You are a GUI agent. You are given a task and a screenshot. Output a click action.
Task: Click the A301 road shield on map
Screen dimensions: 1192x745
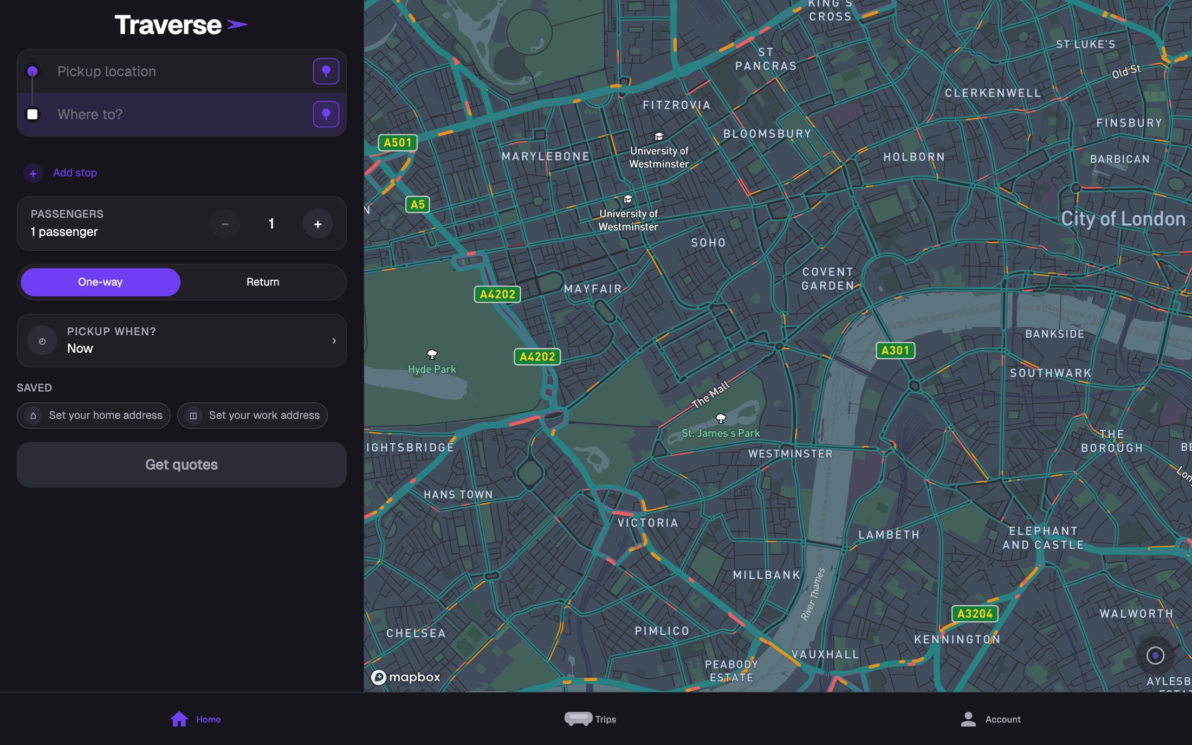tap(895, 351)
